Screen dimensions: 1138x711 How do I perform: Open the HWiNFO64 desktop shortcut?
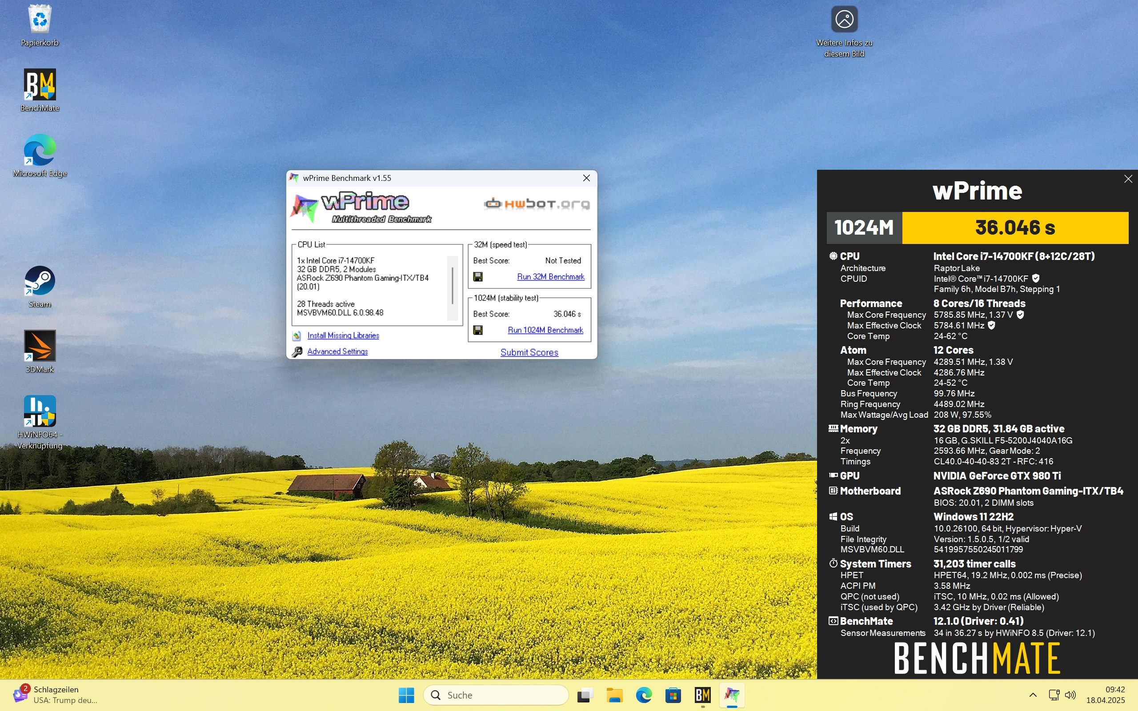40,422
